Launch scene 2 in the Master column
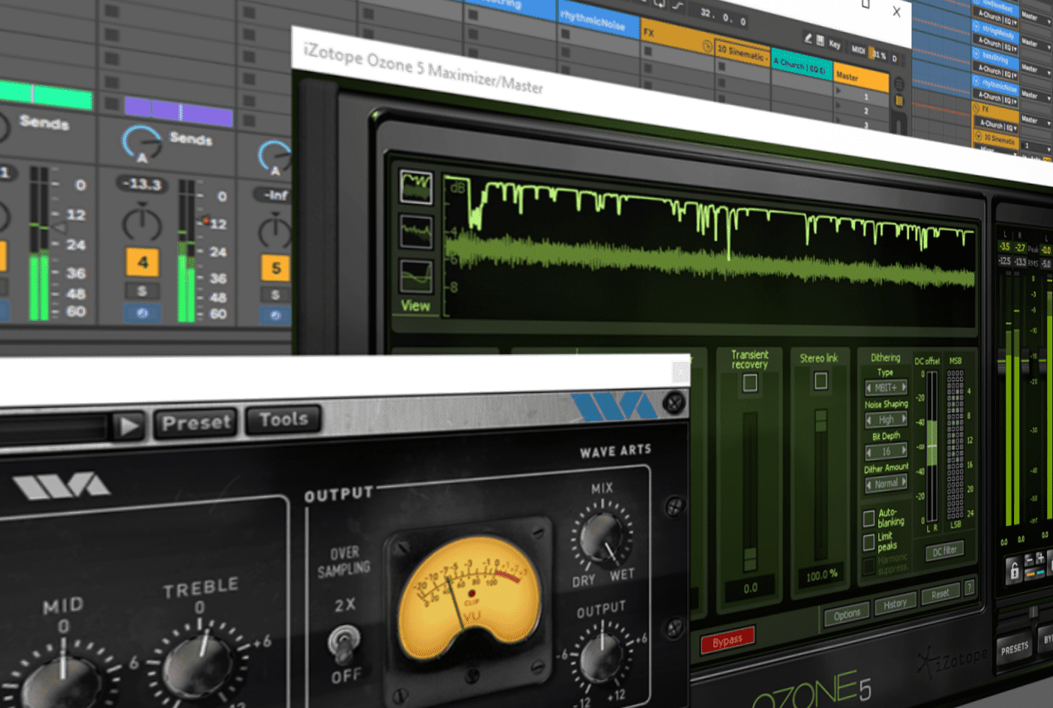 pyautogui.click(x=839, y=105)
